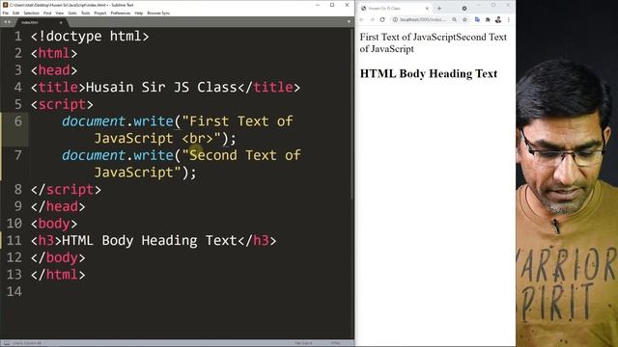
Task: Click the h3 'HTML Body Heading Text' code line
Action: click(154, 240)
